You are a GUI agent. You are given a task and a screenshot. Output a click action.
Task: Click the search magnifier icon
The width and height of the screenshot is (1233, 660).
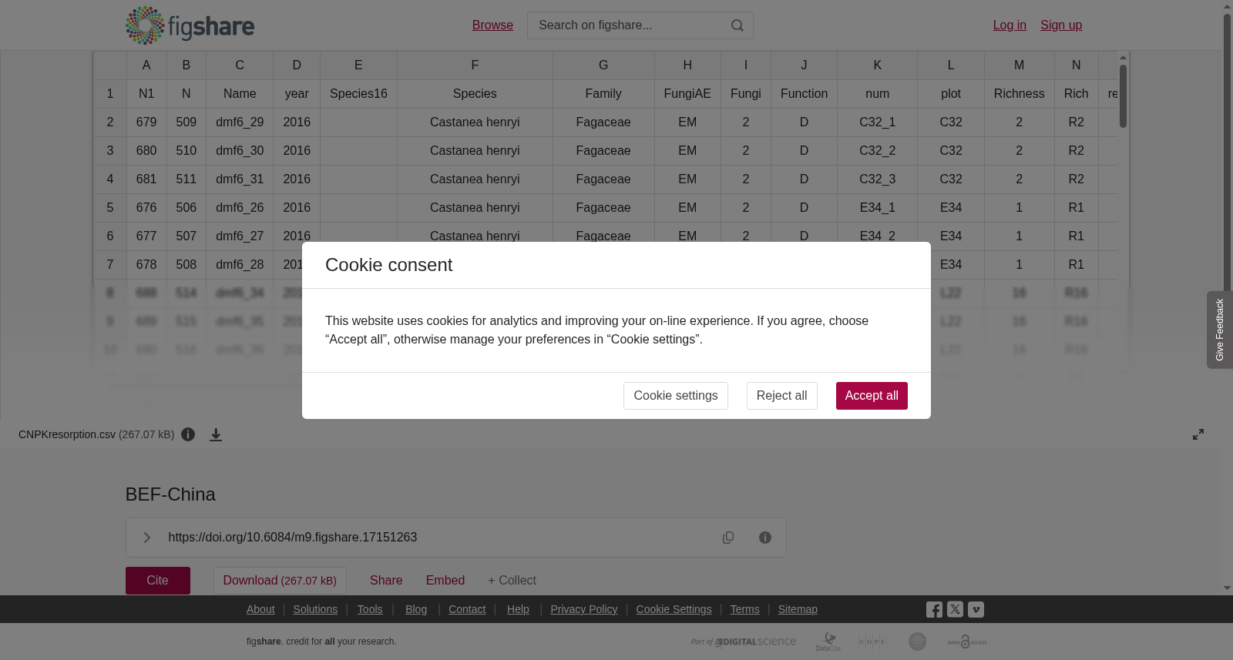pyautogui.click(x=737, y=25)
